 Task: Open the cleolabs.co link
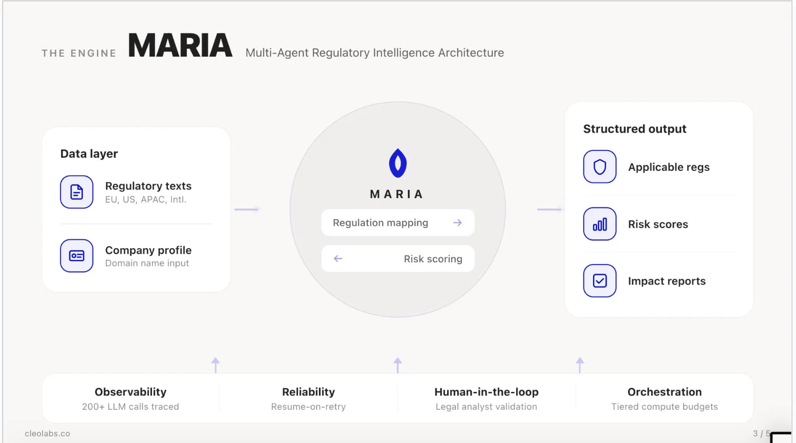(47, 433)
